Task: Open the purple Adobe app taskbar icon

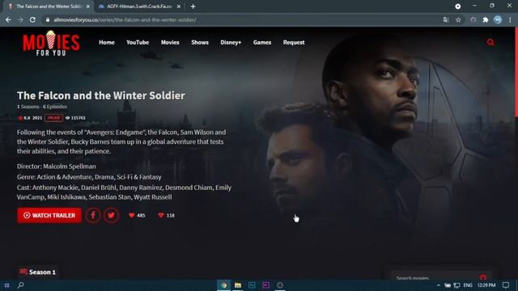Action: pyautogui.click(x=266, y=285)
